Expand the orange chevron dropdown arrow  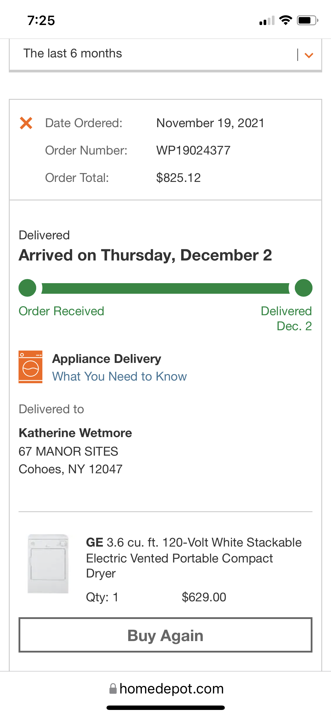pyautogui.click(x=309, y=55)
